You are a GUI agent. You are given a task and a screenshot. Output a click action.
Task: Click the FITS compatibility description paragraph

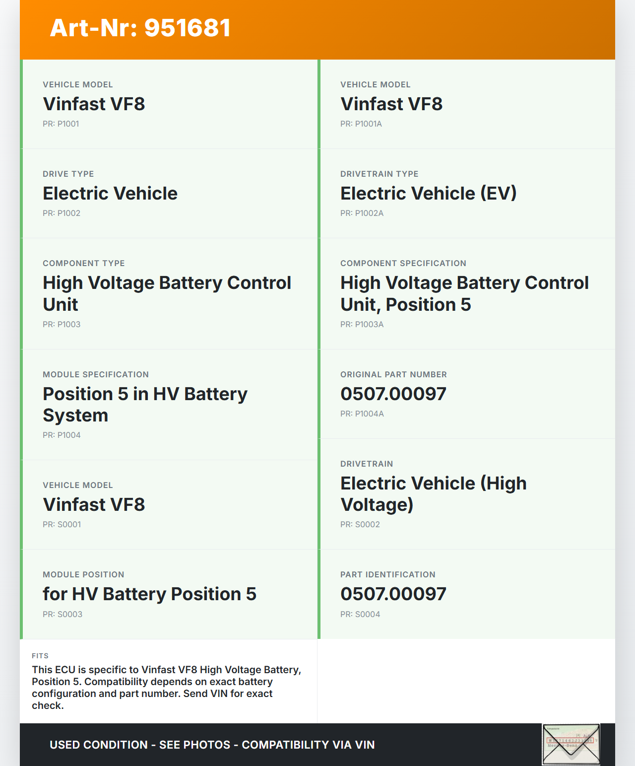coord(167,688)
